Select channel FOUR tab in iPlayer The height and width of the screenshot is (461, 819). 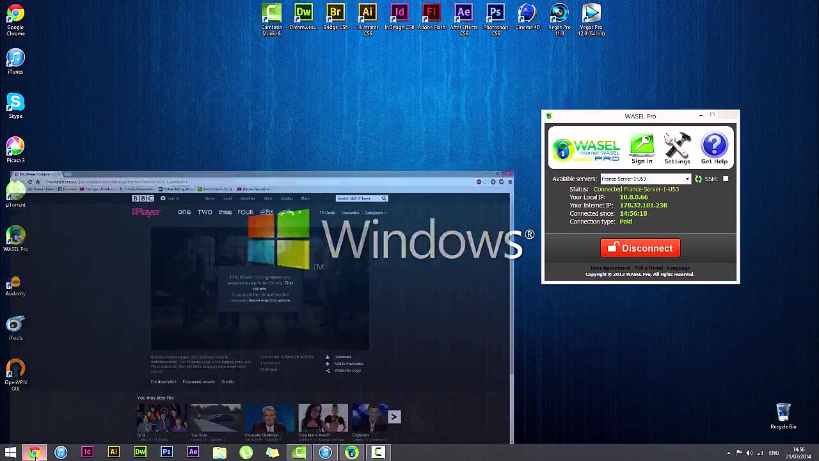click(245, 212)
